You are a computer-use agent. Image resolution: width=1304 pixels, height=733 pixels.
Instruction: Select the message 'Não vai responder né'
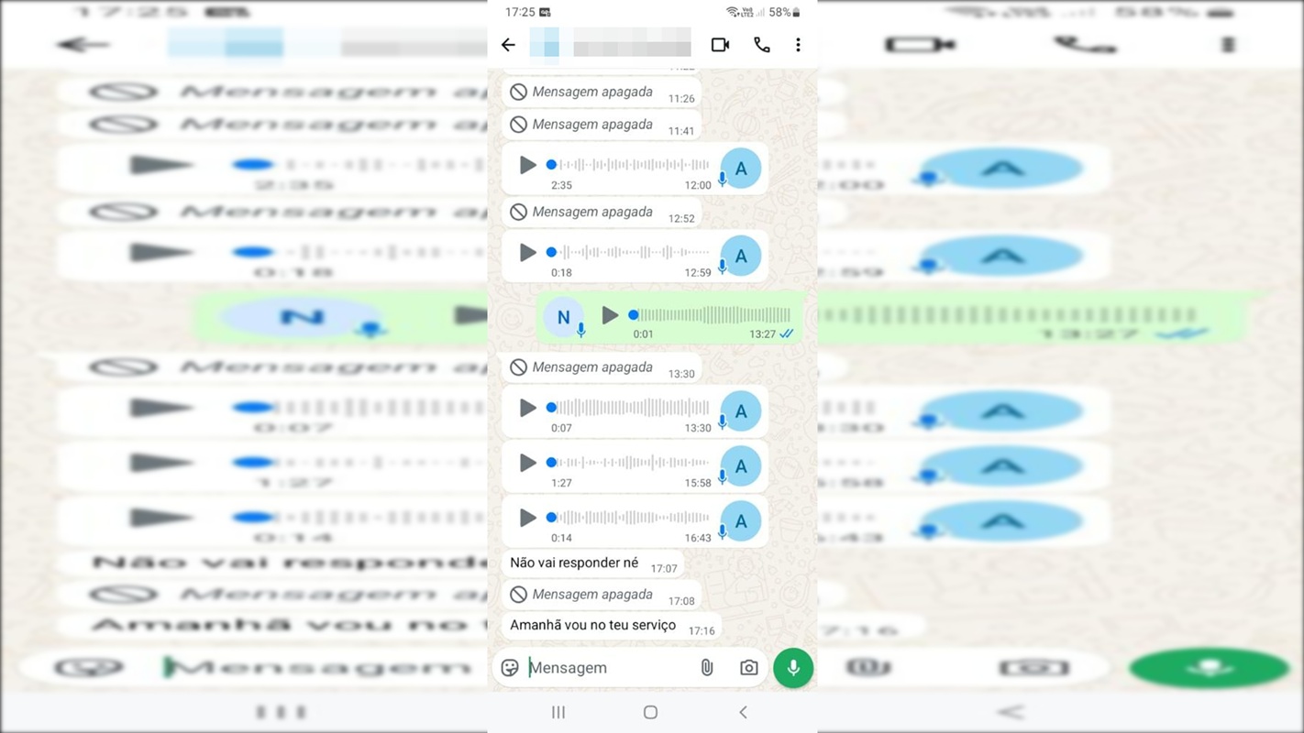573,562
